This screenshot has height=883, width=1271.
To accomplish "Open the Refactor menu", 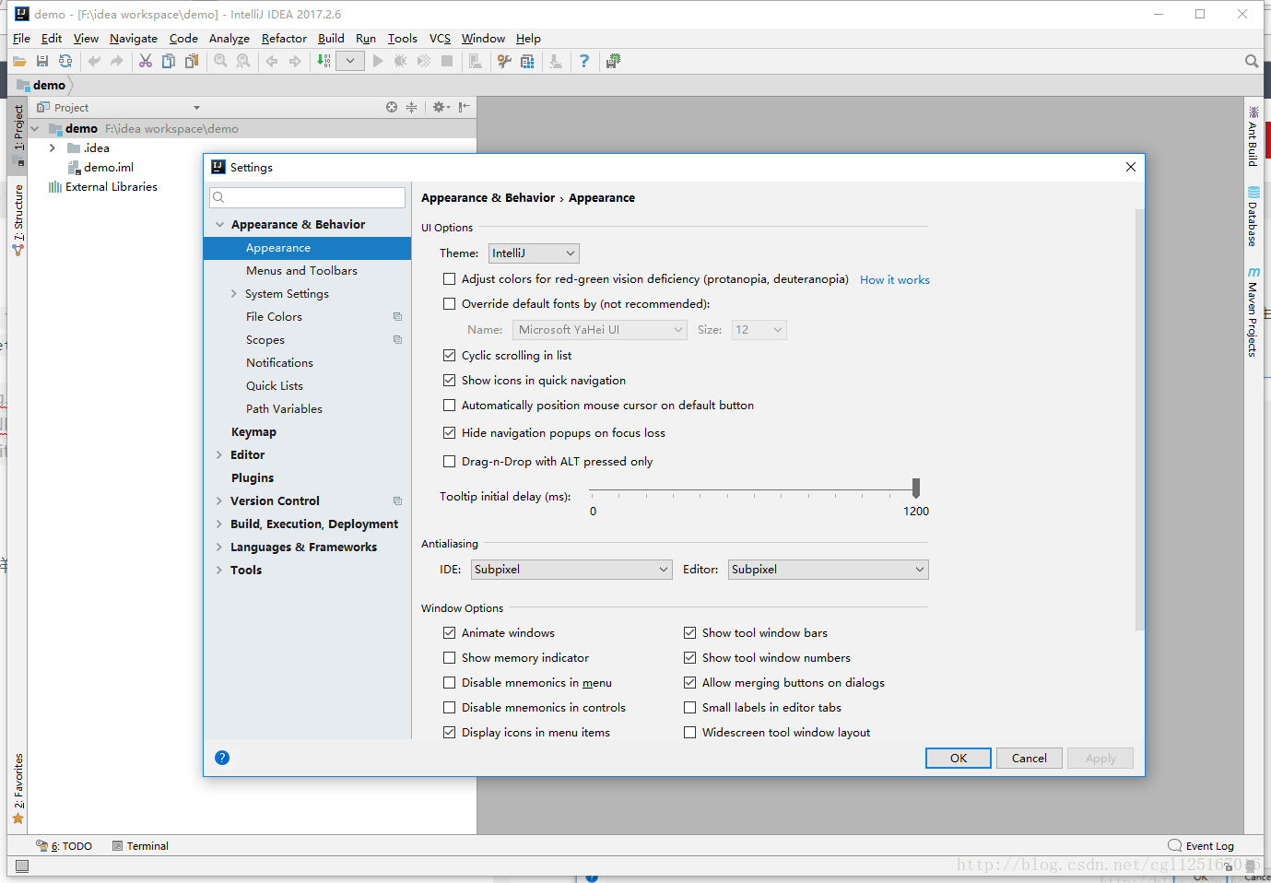I will click(284, 38).
